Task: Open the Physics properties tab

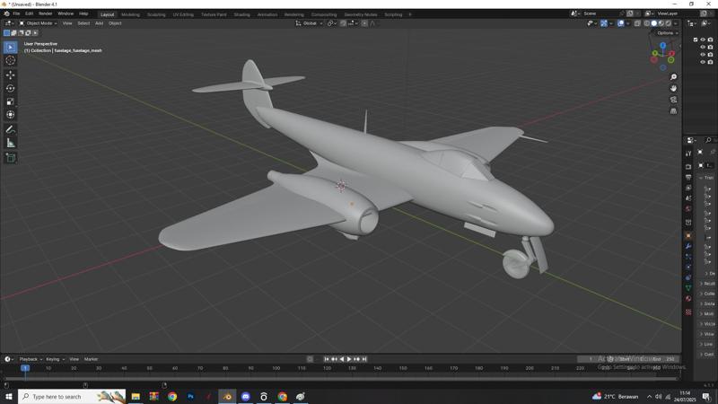Action: click(x=688, y=267)
